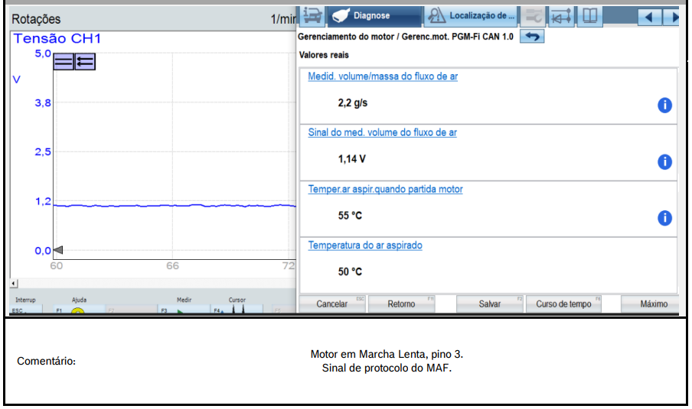Click the zero-level marker triangle on voltage axis
Viewport: 692px width, 409px height.
57,250
